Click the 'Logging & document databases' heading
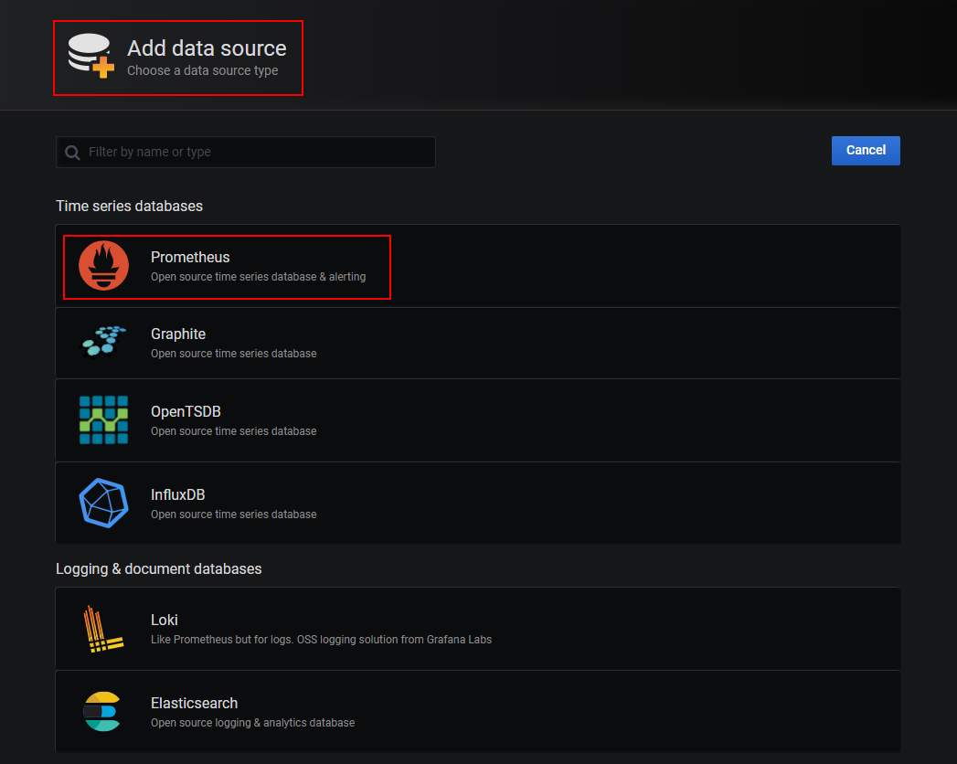Screen dimensions: 957x764 click(159, 569)
